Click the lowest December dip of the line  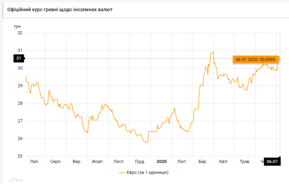click(147, 143)
